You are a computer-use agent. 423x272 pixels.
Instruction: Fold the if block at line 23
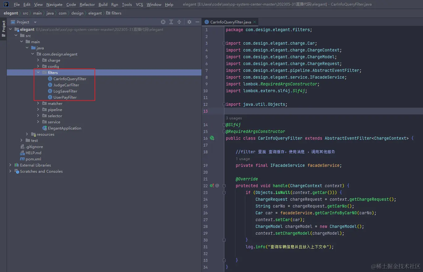[224, 192]
